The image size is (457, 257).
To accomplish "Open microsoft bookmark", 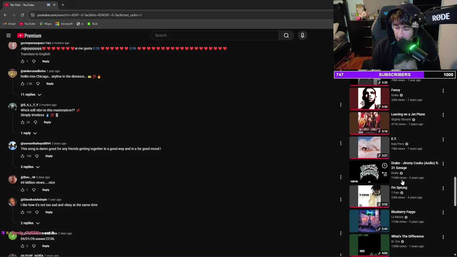I will coord(64,24).
